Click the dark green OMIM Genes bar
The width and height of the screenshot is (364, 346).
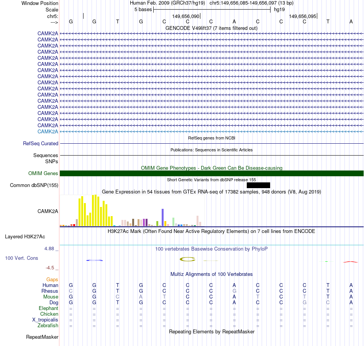[x=212, y=173]
